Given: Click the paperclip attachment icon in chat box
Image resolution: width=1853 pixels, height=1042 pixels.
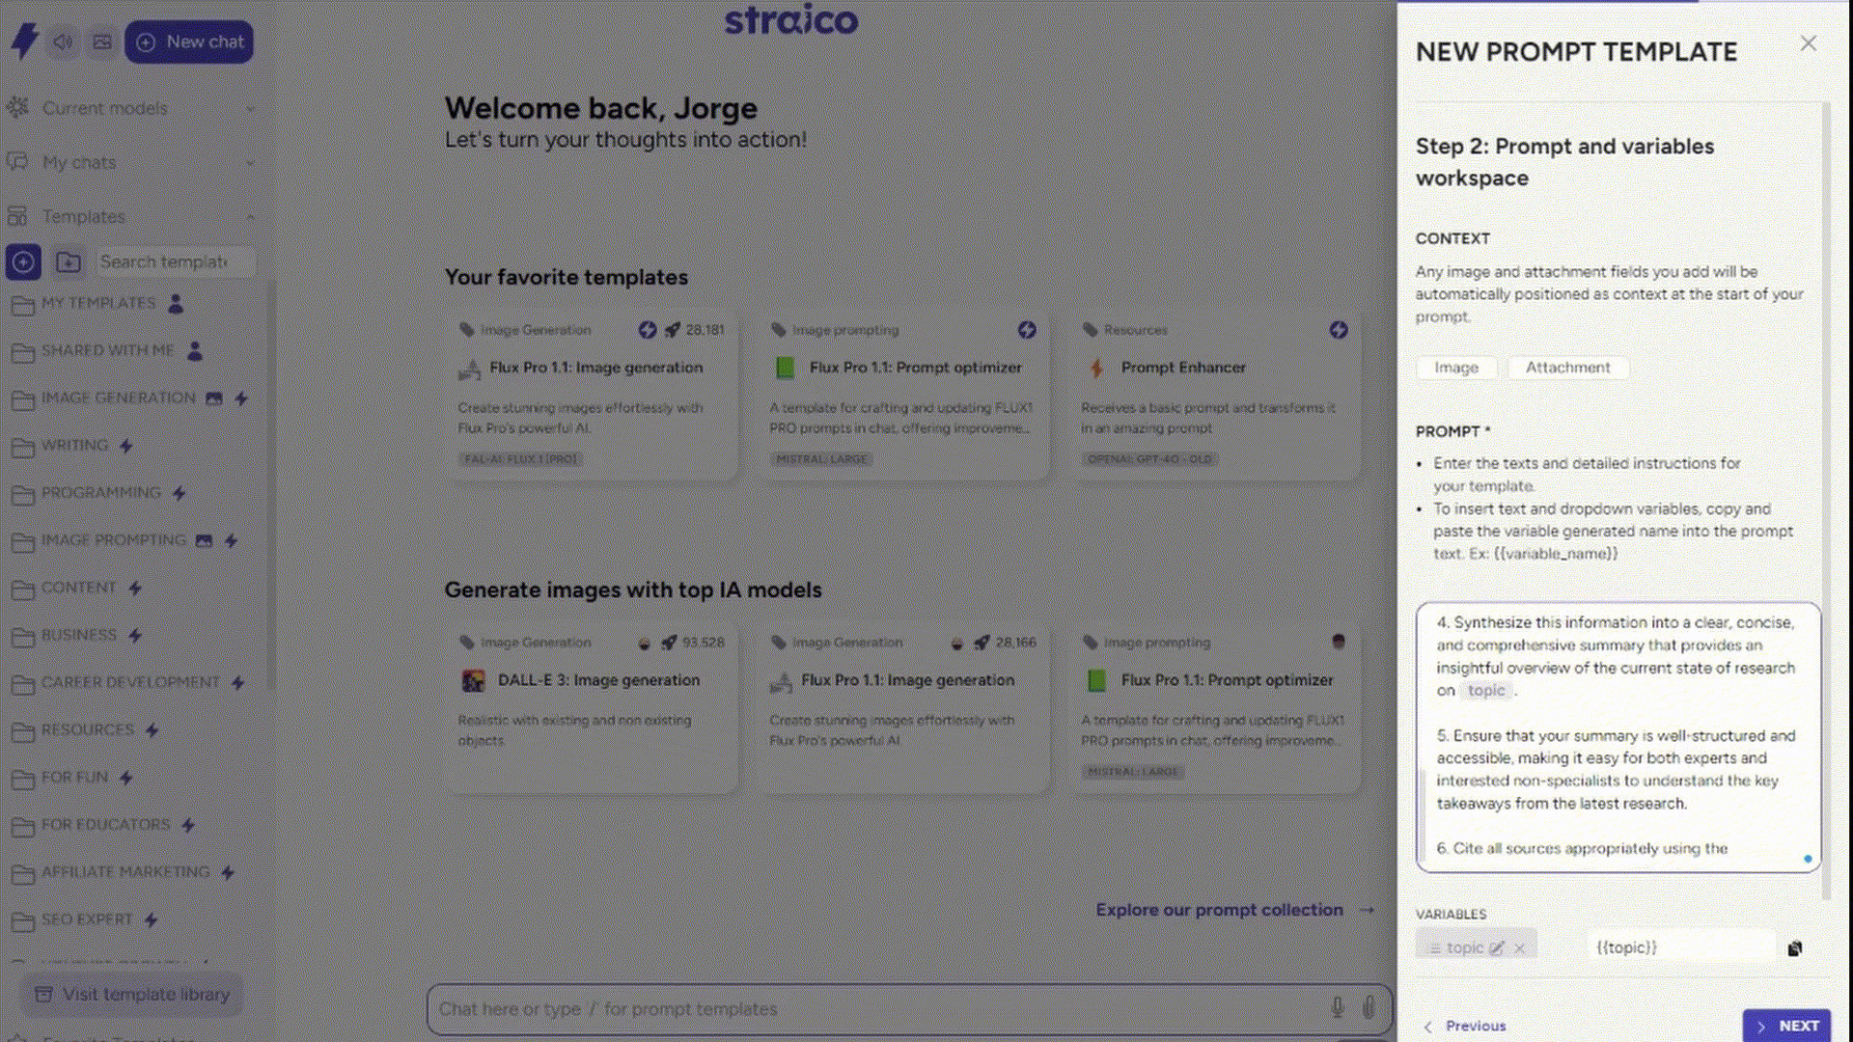Looking at the screenshot, I should pyautogui.click(x=1369, y=1008).
